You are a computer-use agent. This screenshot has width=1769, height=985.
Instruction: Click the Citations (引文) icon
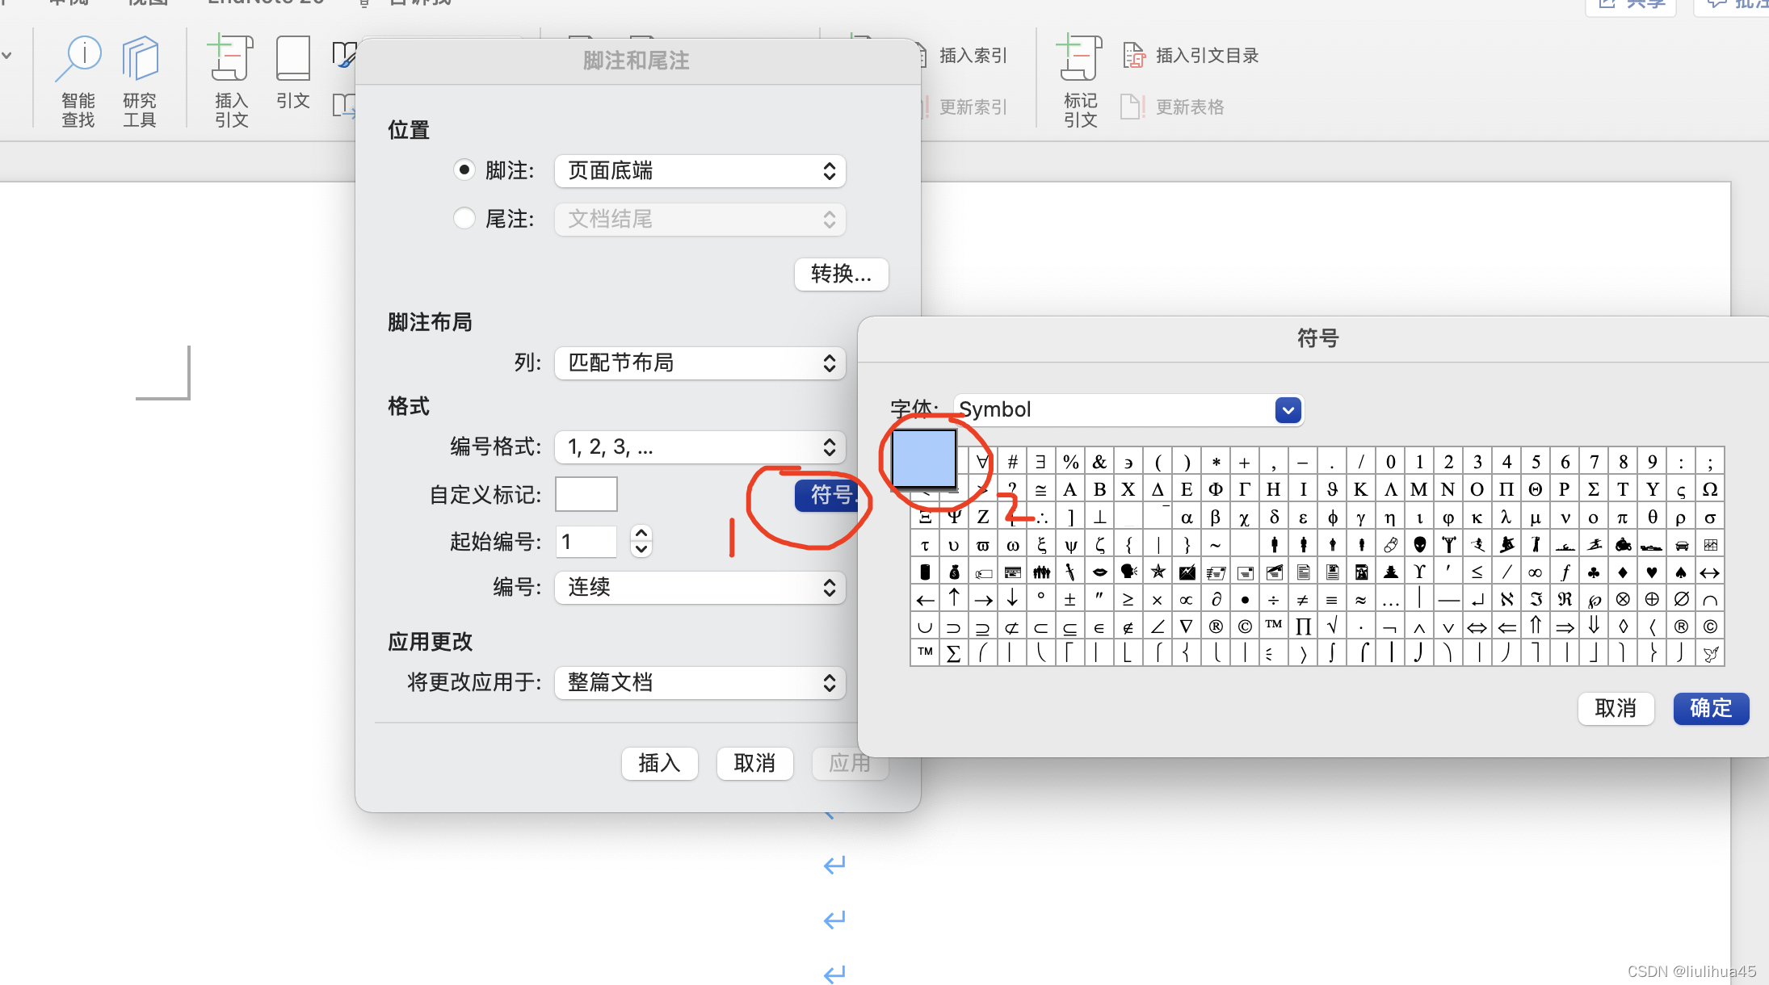[x=292, y=73]
